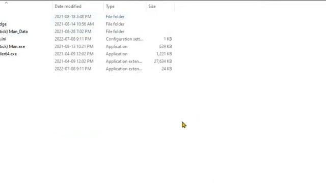
Task: Select the folder ending in 'dge'
Action: pyautogui.click(x=3, y=24)
